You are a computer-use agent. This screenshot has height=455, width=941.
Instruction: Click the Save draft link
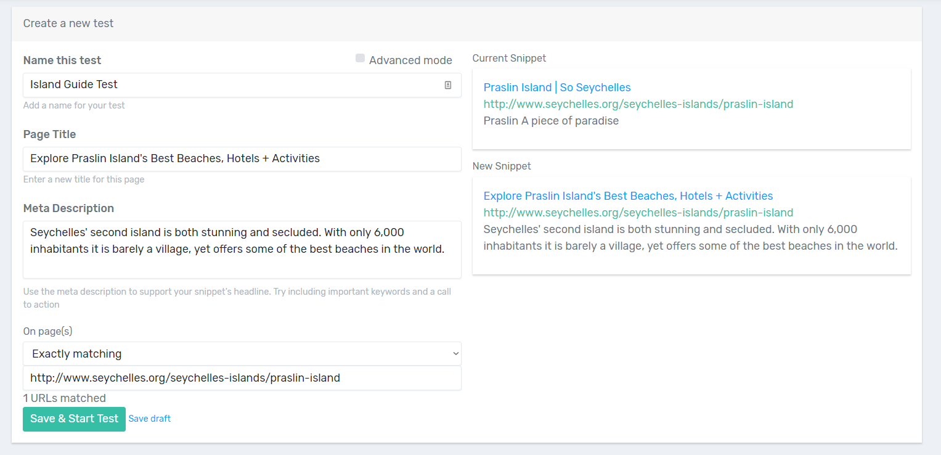[150, 419]
